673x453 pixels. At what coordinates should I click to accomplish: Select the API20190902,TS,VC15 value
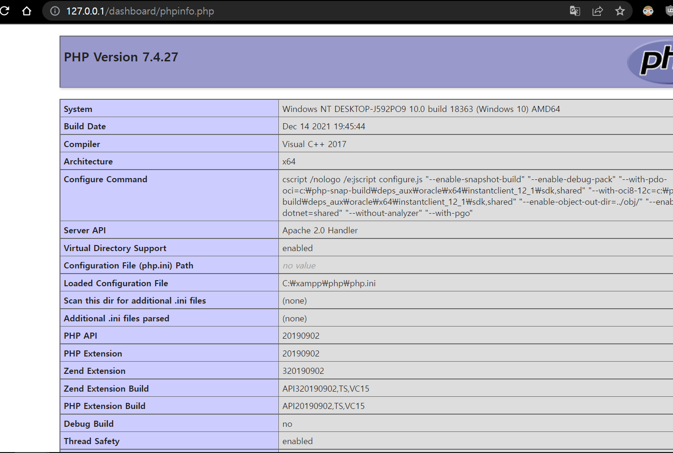[323, 406]
